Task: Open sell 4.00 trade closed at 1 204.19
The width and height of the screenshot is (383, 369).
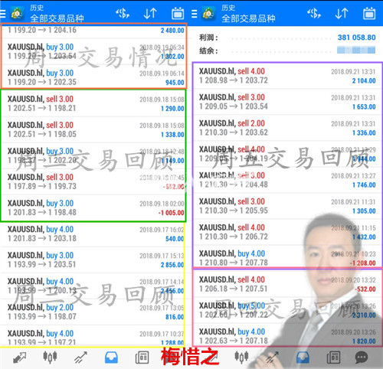Action: 287,154
